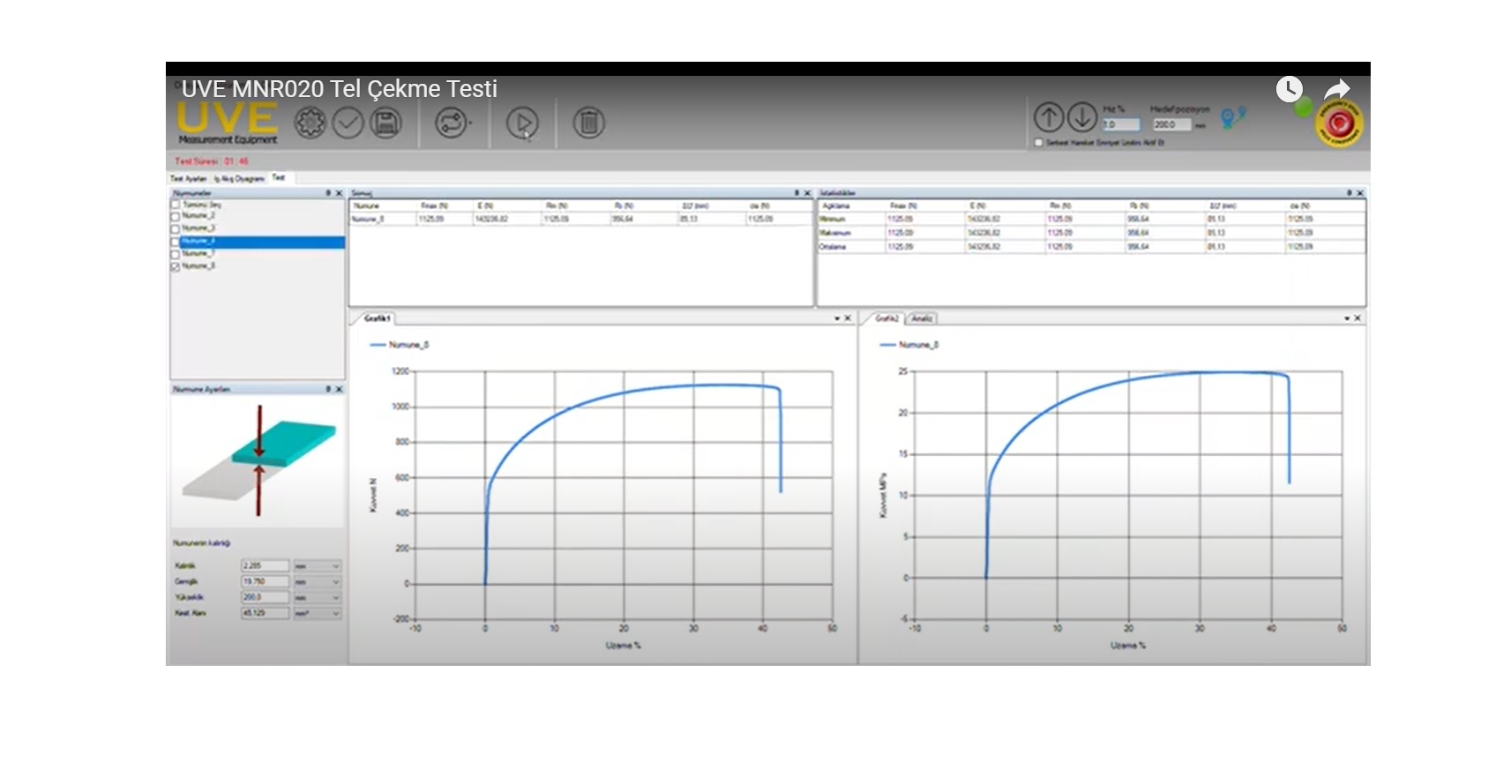Click the Kesit Alanı value field

pyautogui.click(x=265, y=612)
